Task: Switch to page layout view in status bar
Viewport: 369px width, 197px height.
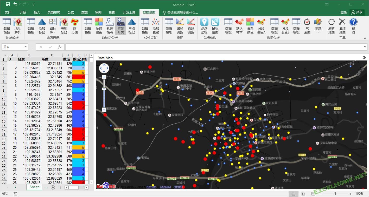Action: [303, 194]
